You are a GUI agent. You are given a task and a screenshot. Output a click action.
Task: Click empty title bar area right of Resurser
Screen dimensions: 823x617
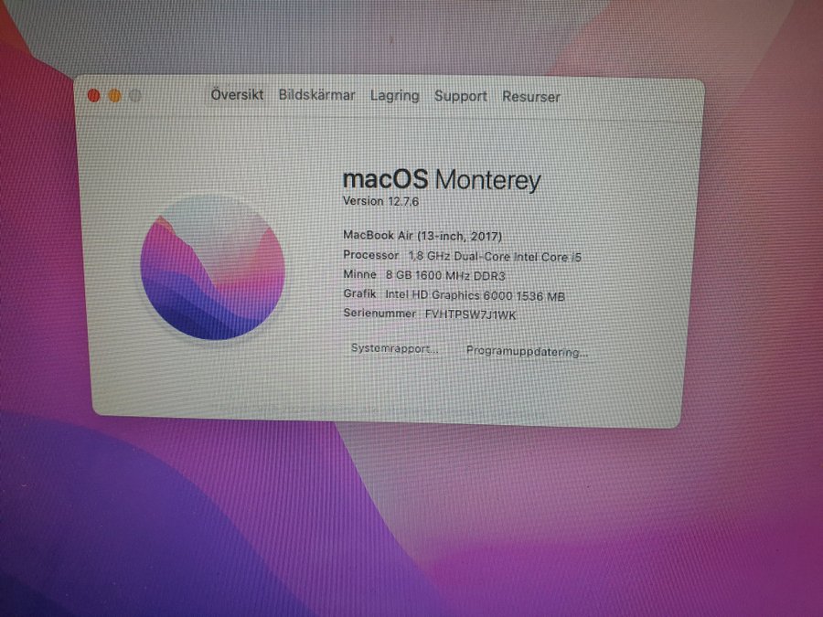(631, 97)
